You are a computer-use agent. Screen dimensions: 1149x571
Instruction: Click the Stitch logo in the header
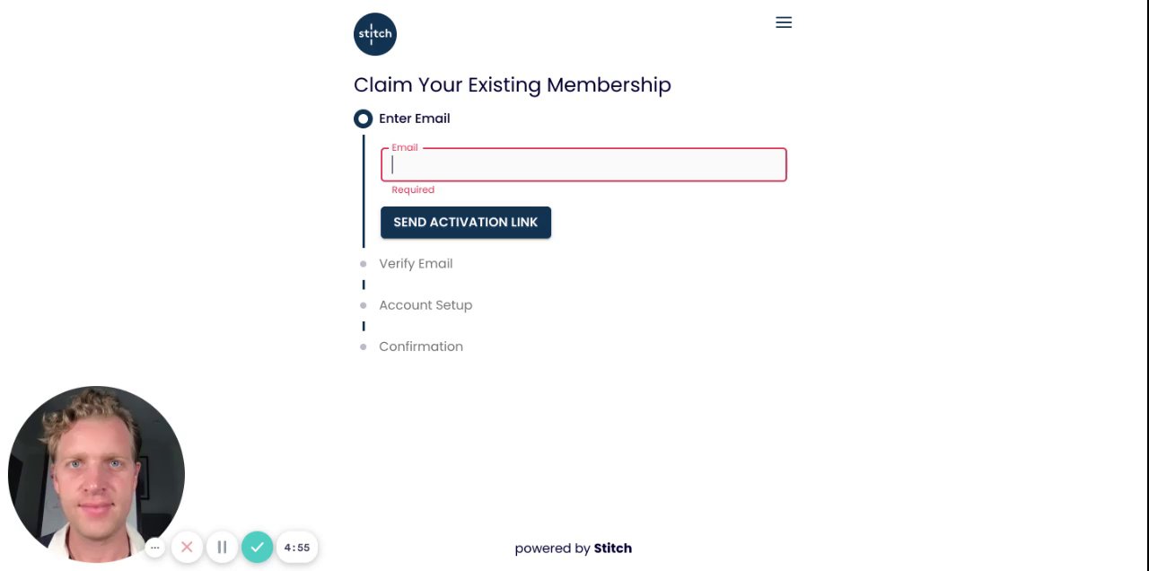374,34
